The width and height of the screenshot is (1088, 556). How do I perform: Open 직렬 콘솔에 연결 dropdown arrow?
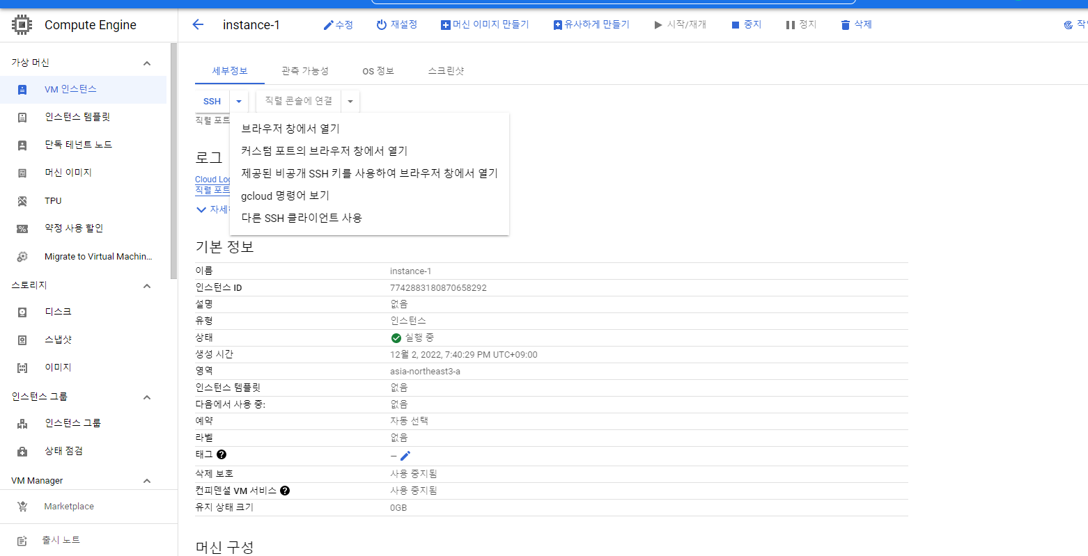[350, 102]
